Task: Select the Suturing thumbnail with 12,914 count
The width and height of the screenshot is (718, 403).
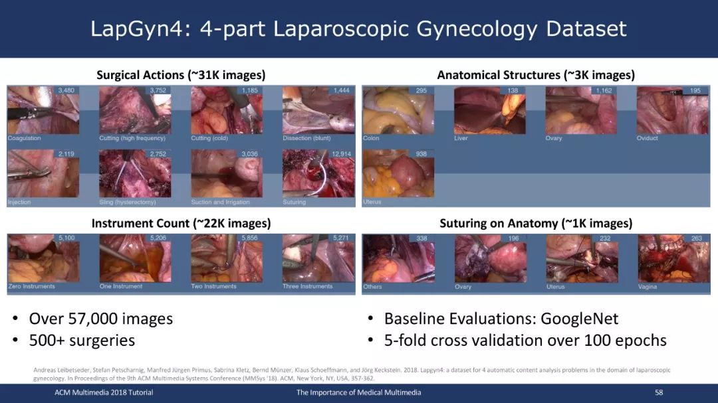Action: (x=318, y=173)
